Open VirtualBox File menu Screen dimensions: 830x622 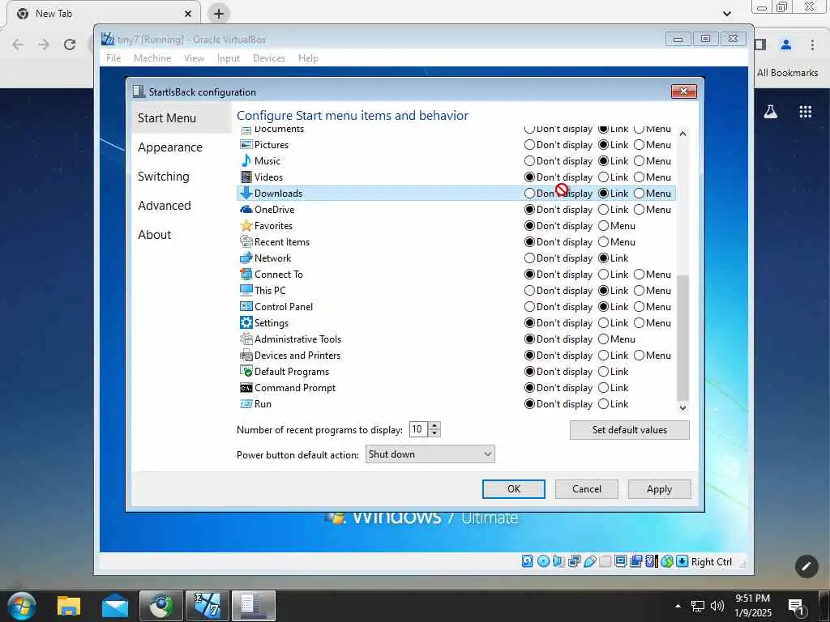pos(113,58)
